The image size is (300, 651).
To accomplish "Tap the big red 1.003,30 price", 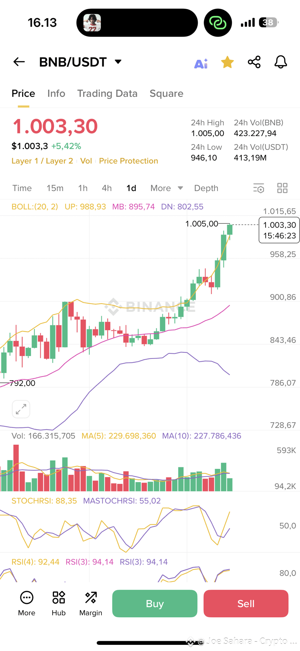I will pyautogui.click(x=55, y=126).
